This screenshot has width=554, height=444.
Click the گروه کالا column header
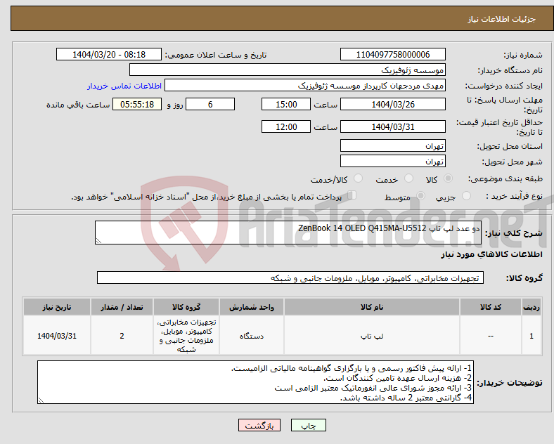186,307
